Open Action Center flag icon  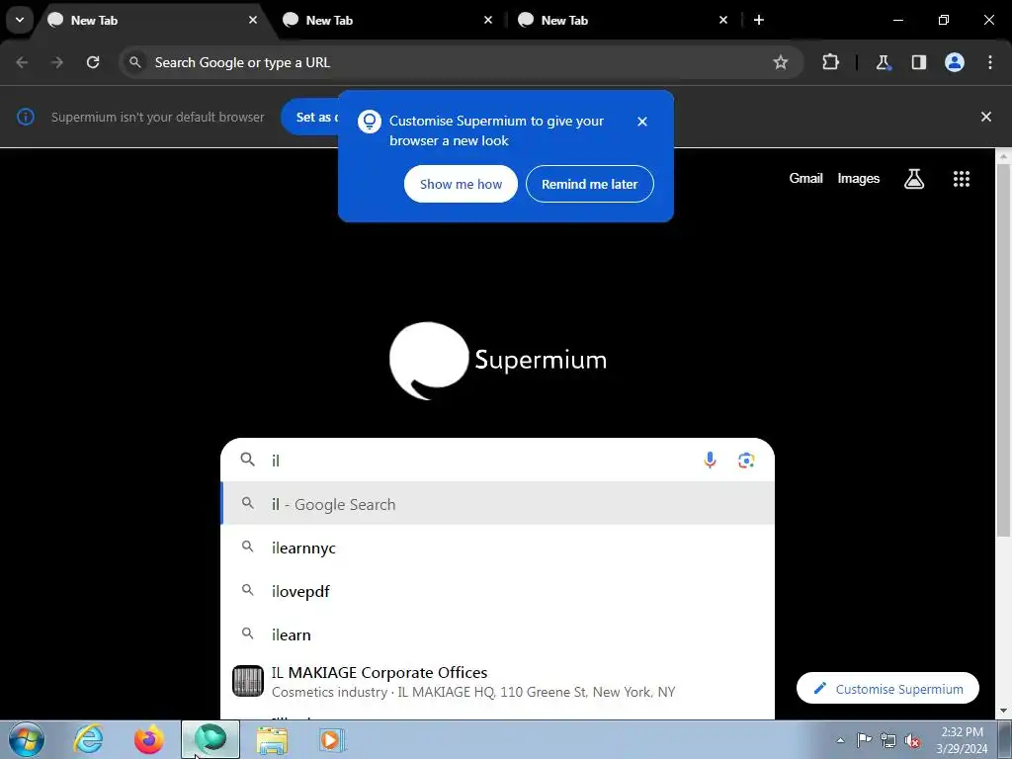tap(864, 740)
